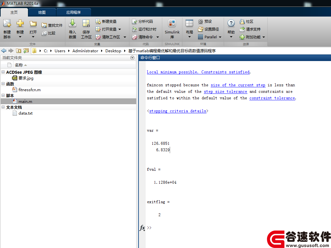Screen dimensions: 331x248
Task: Click the C: drive segment in address path
Action: coord(46,51)
